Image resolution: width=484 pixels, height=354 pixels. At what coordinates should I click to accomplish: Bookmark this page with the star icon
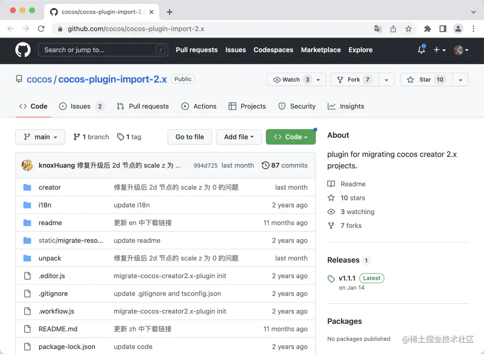[408, 29]
